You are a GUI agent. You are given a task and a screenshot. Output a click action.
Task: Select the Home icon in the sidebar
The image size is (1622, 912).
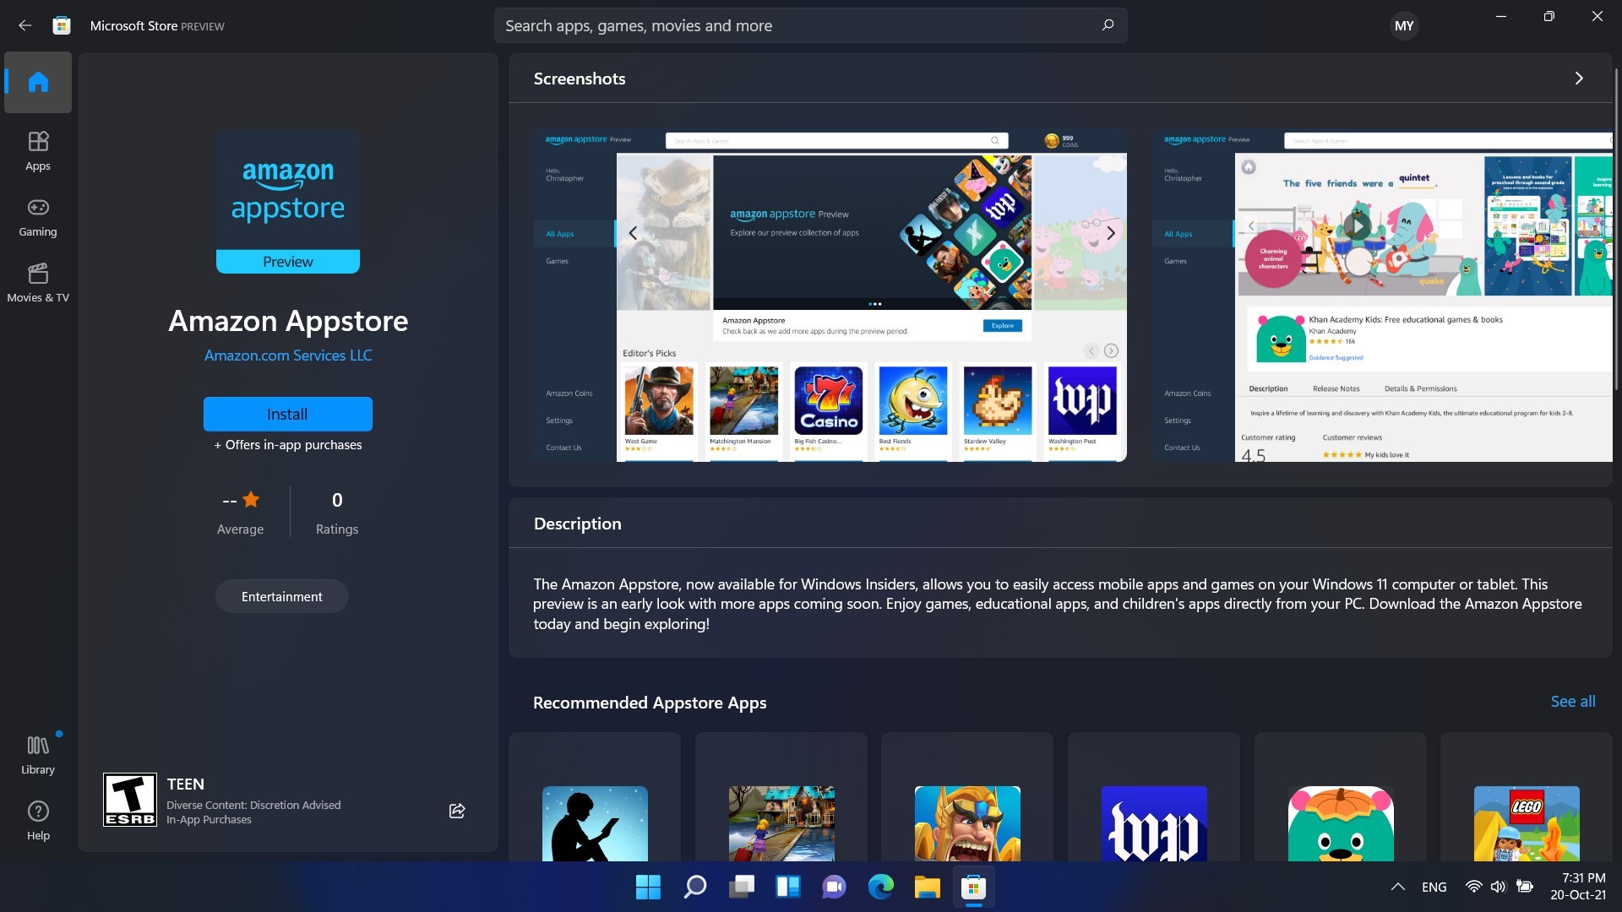point(37,81)
